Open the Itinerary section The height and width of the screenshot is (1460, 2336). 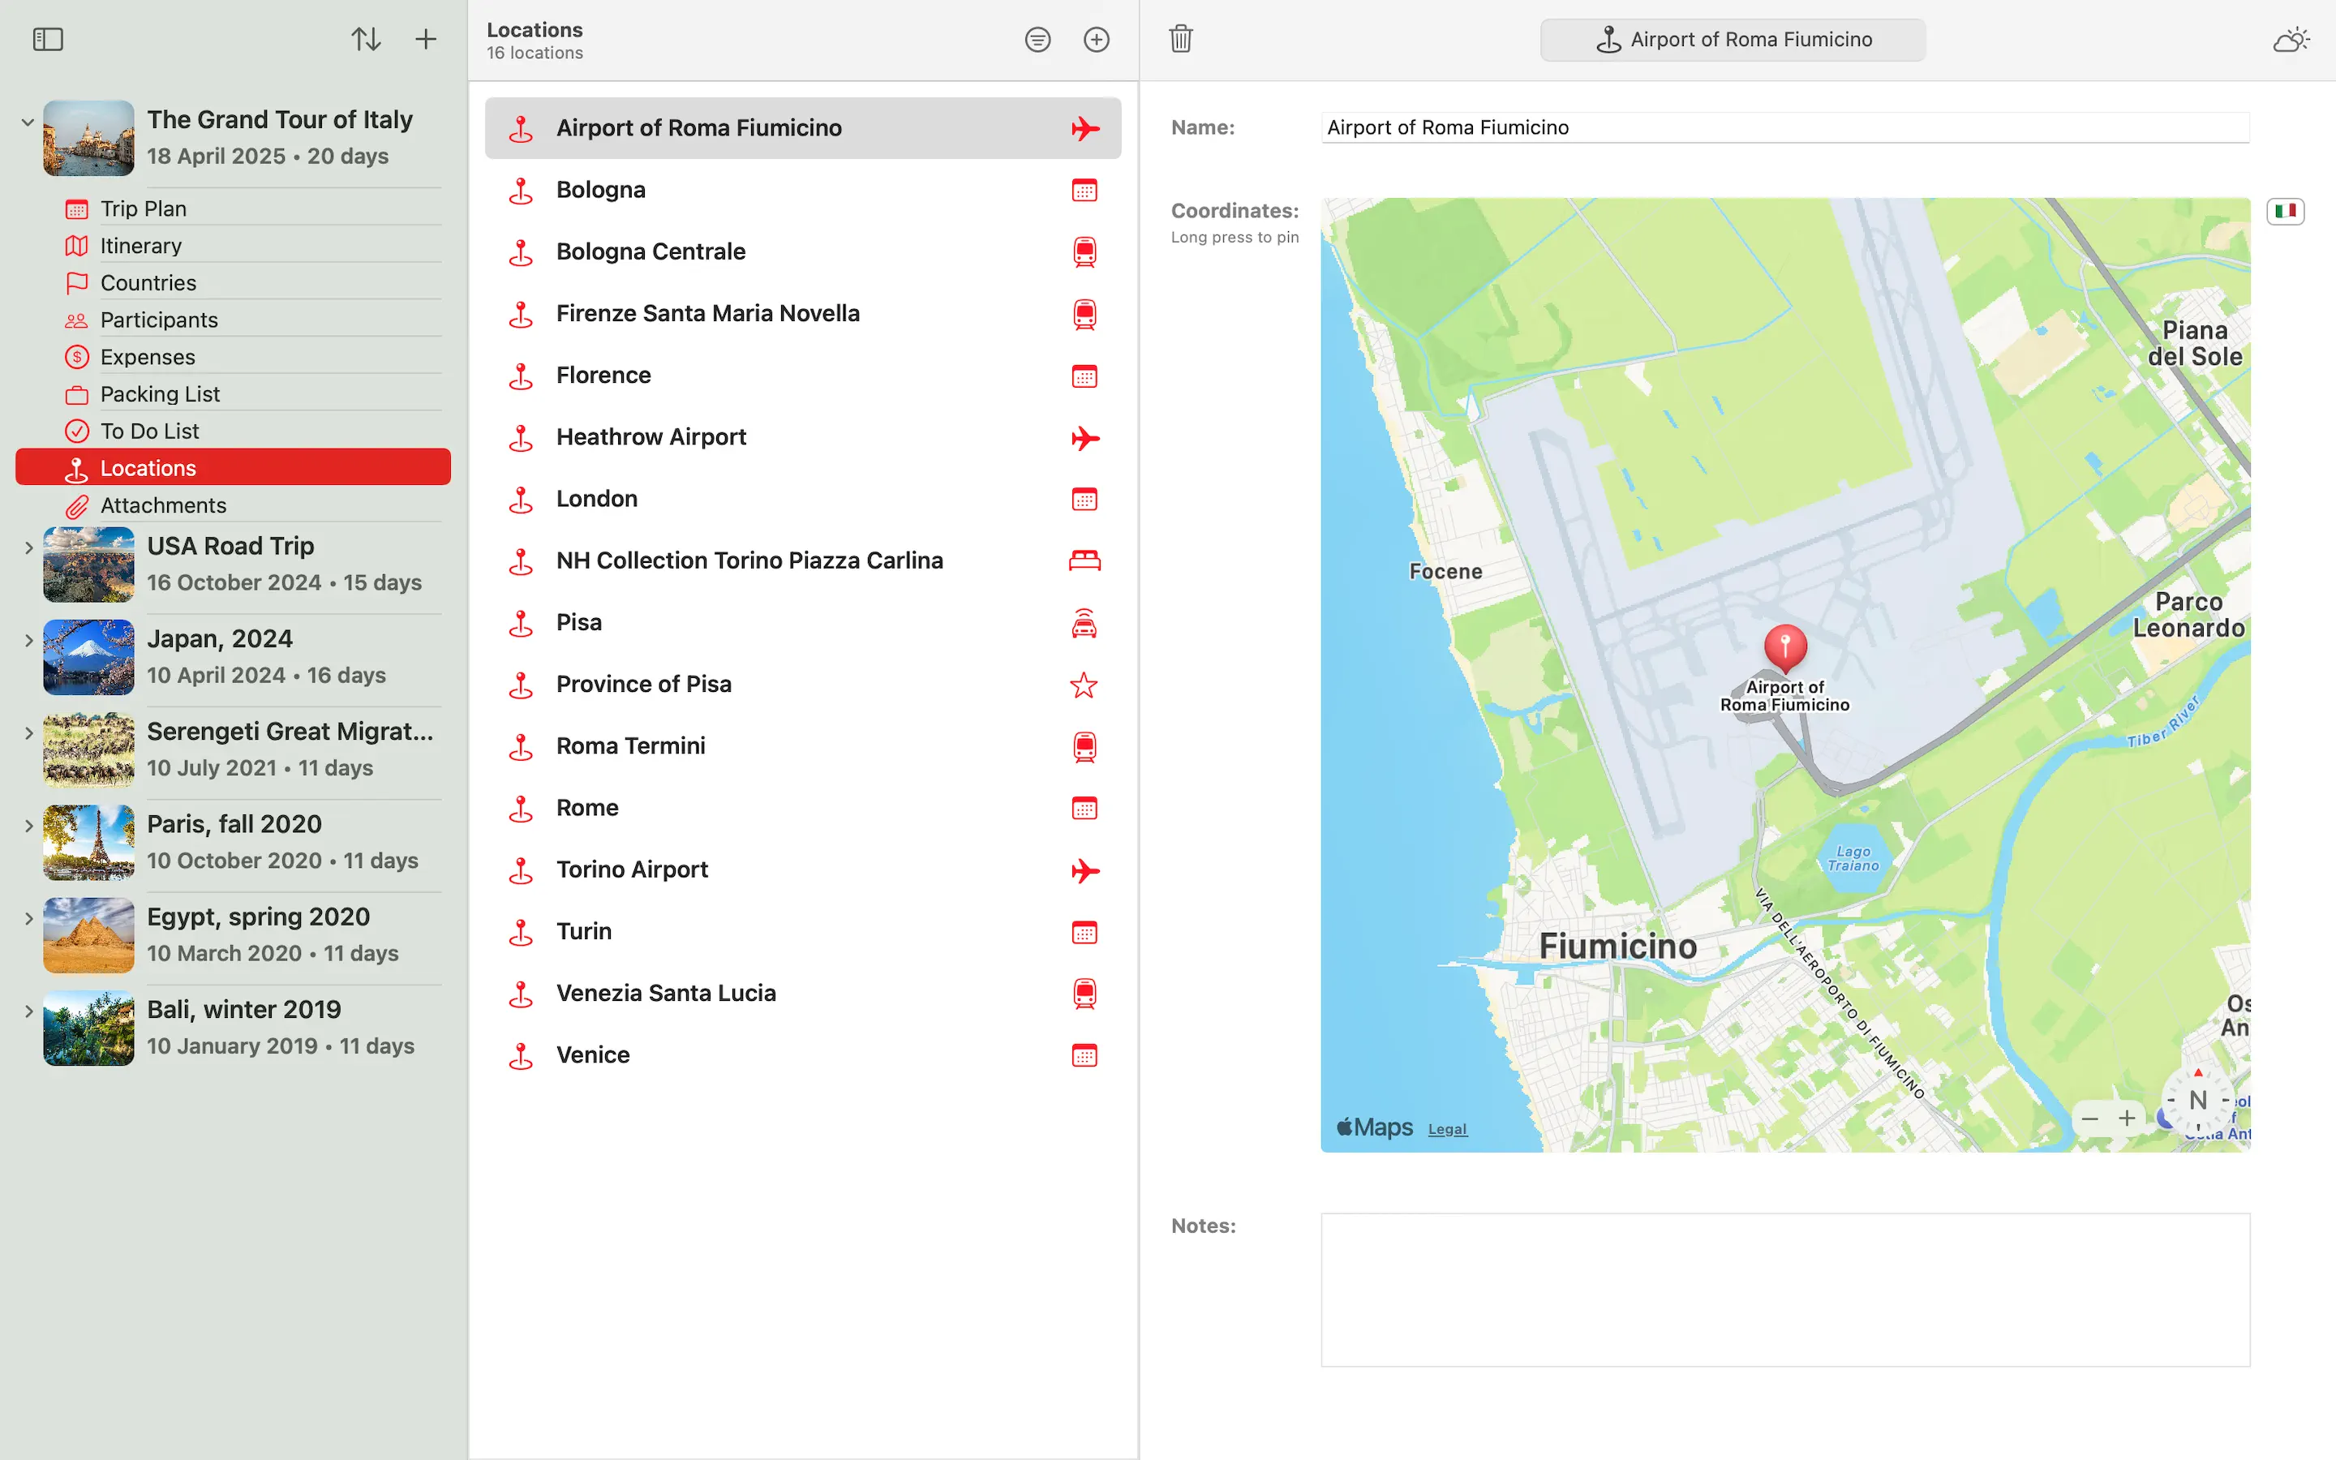click(x=141, y=245)
